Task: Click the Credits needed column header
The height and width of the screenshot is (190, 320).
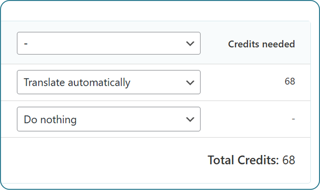Action: click(x=261, y=44)
